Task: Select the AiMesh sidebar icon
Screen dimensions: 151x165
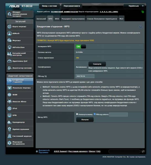Action: point(9,34)
